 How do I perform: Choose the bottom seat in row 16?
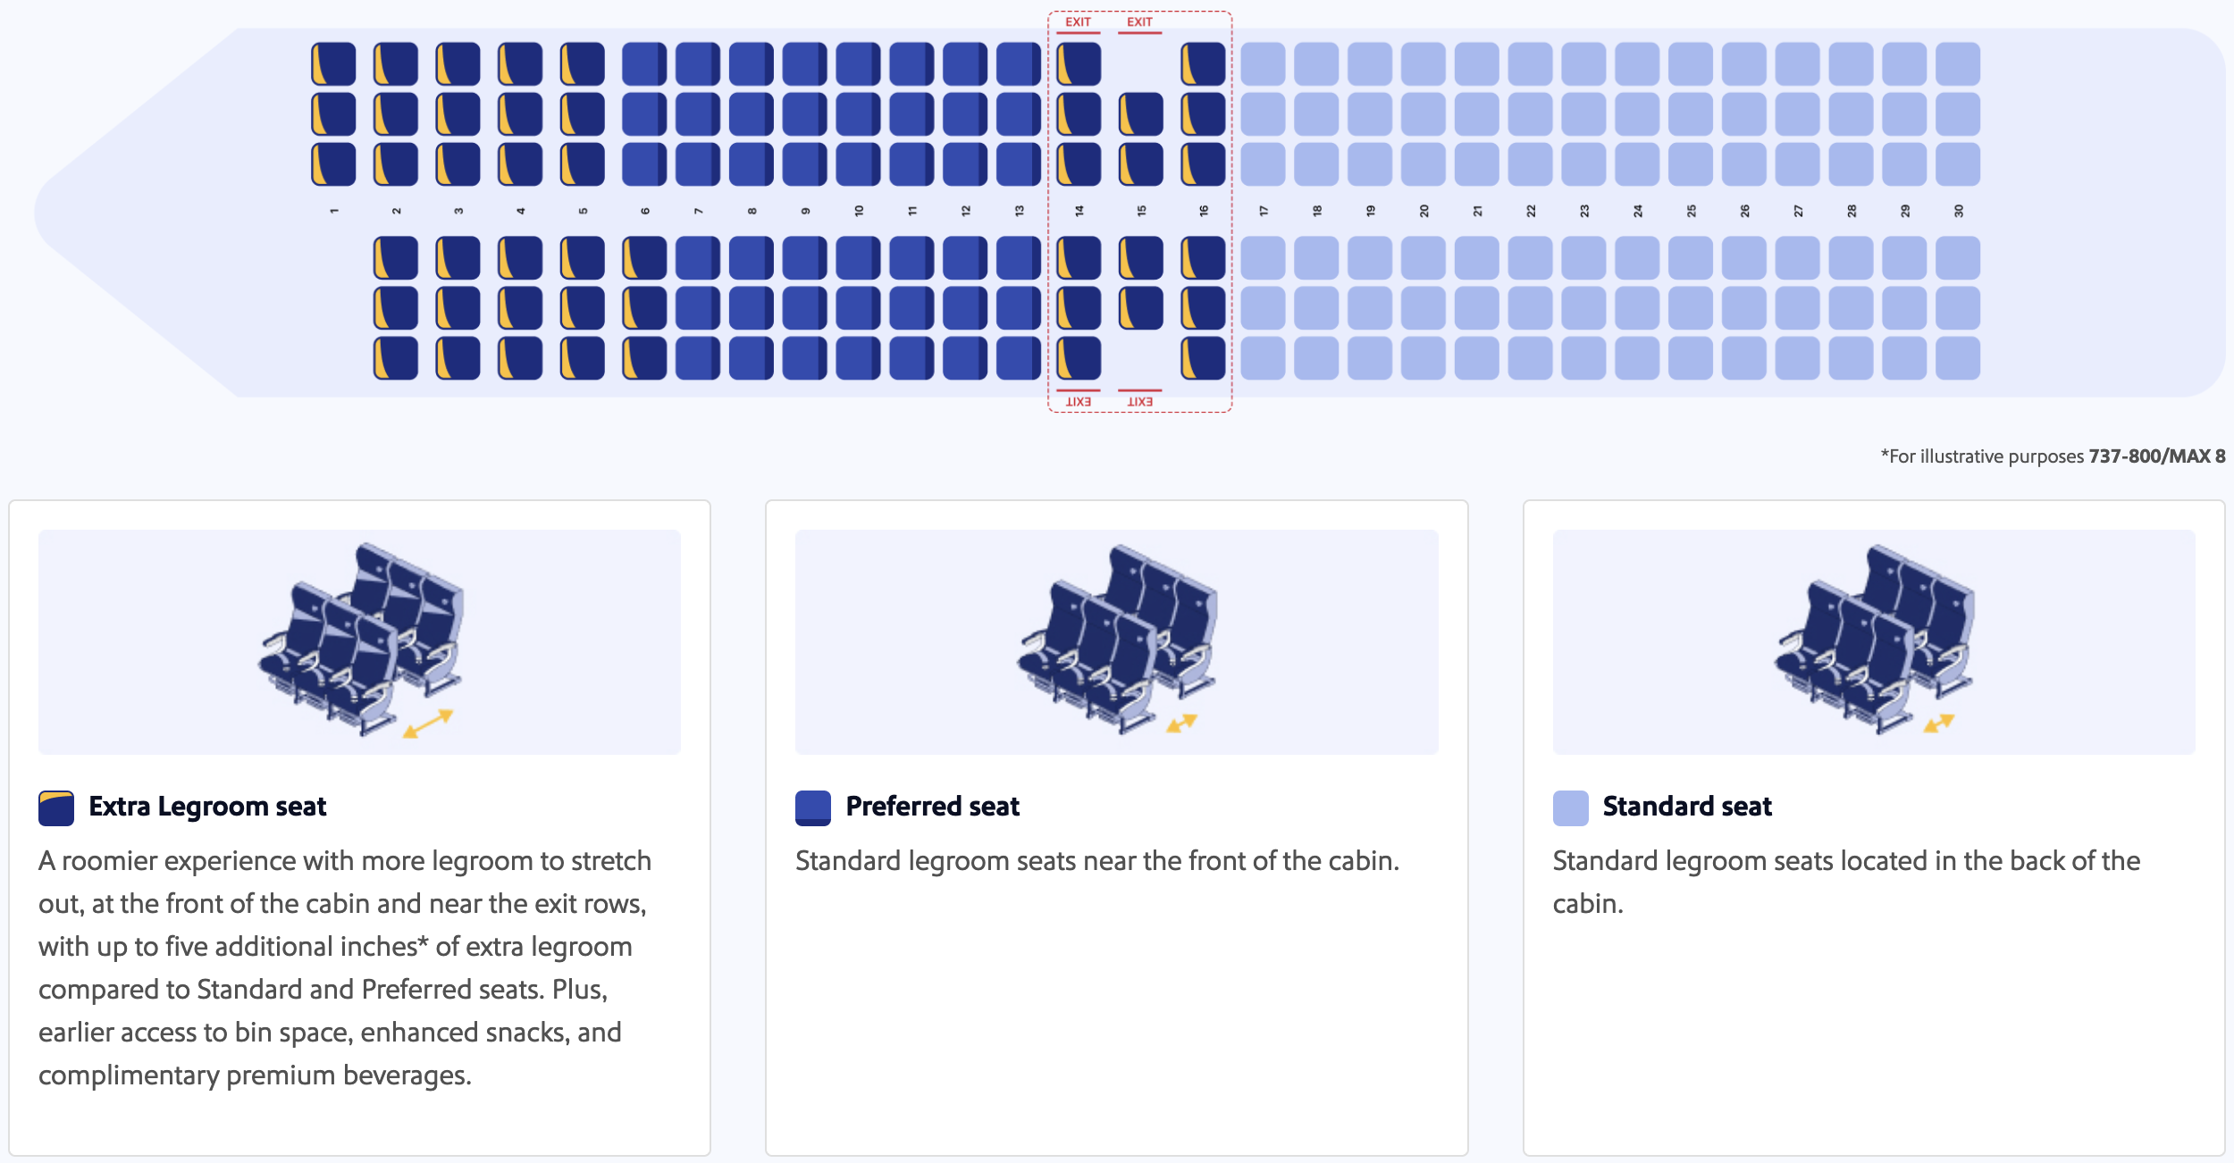tap(1203, 358)
